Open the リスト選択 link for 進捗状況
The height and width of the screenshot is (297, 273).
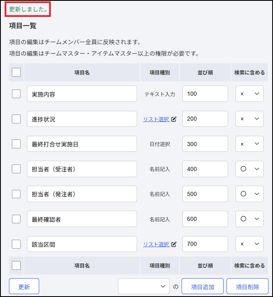pyautogui.click(x=156, y=119)
